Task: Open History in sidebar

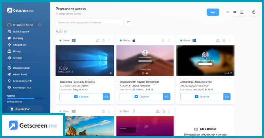Action: point(14,51)
